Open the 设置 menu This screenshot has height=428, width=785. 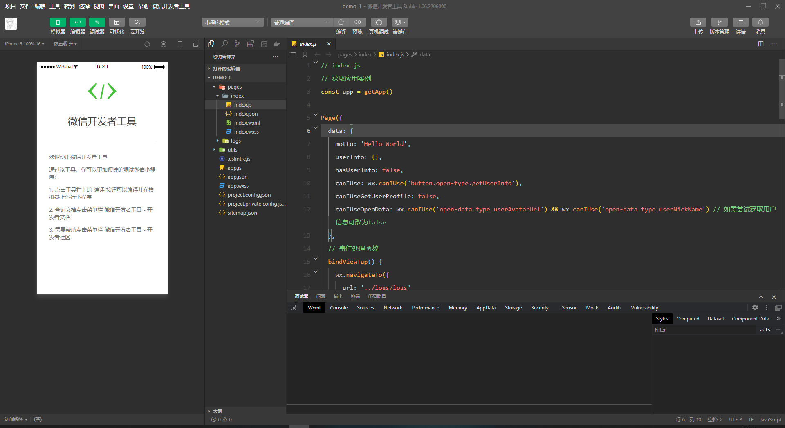128,6
